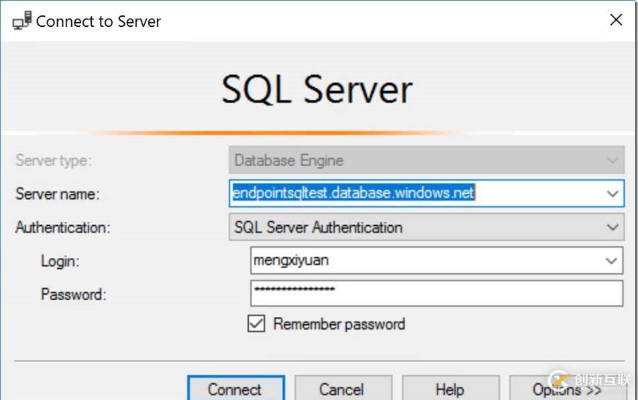Toggle the Remember password checkbox
This screenshot has height=400, width=638.
pyautogui.click(x=256, y=324)
